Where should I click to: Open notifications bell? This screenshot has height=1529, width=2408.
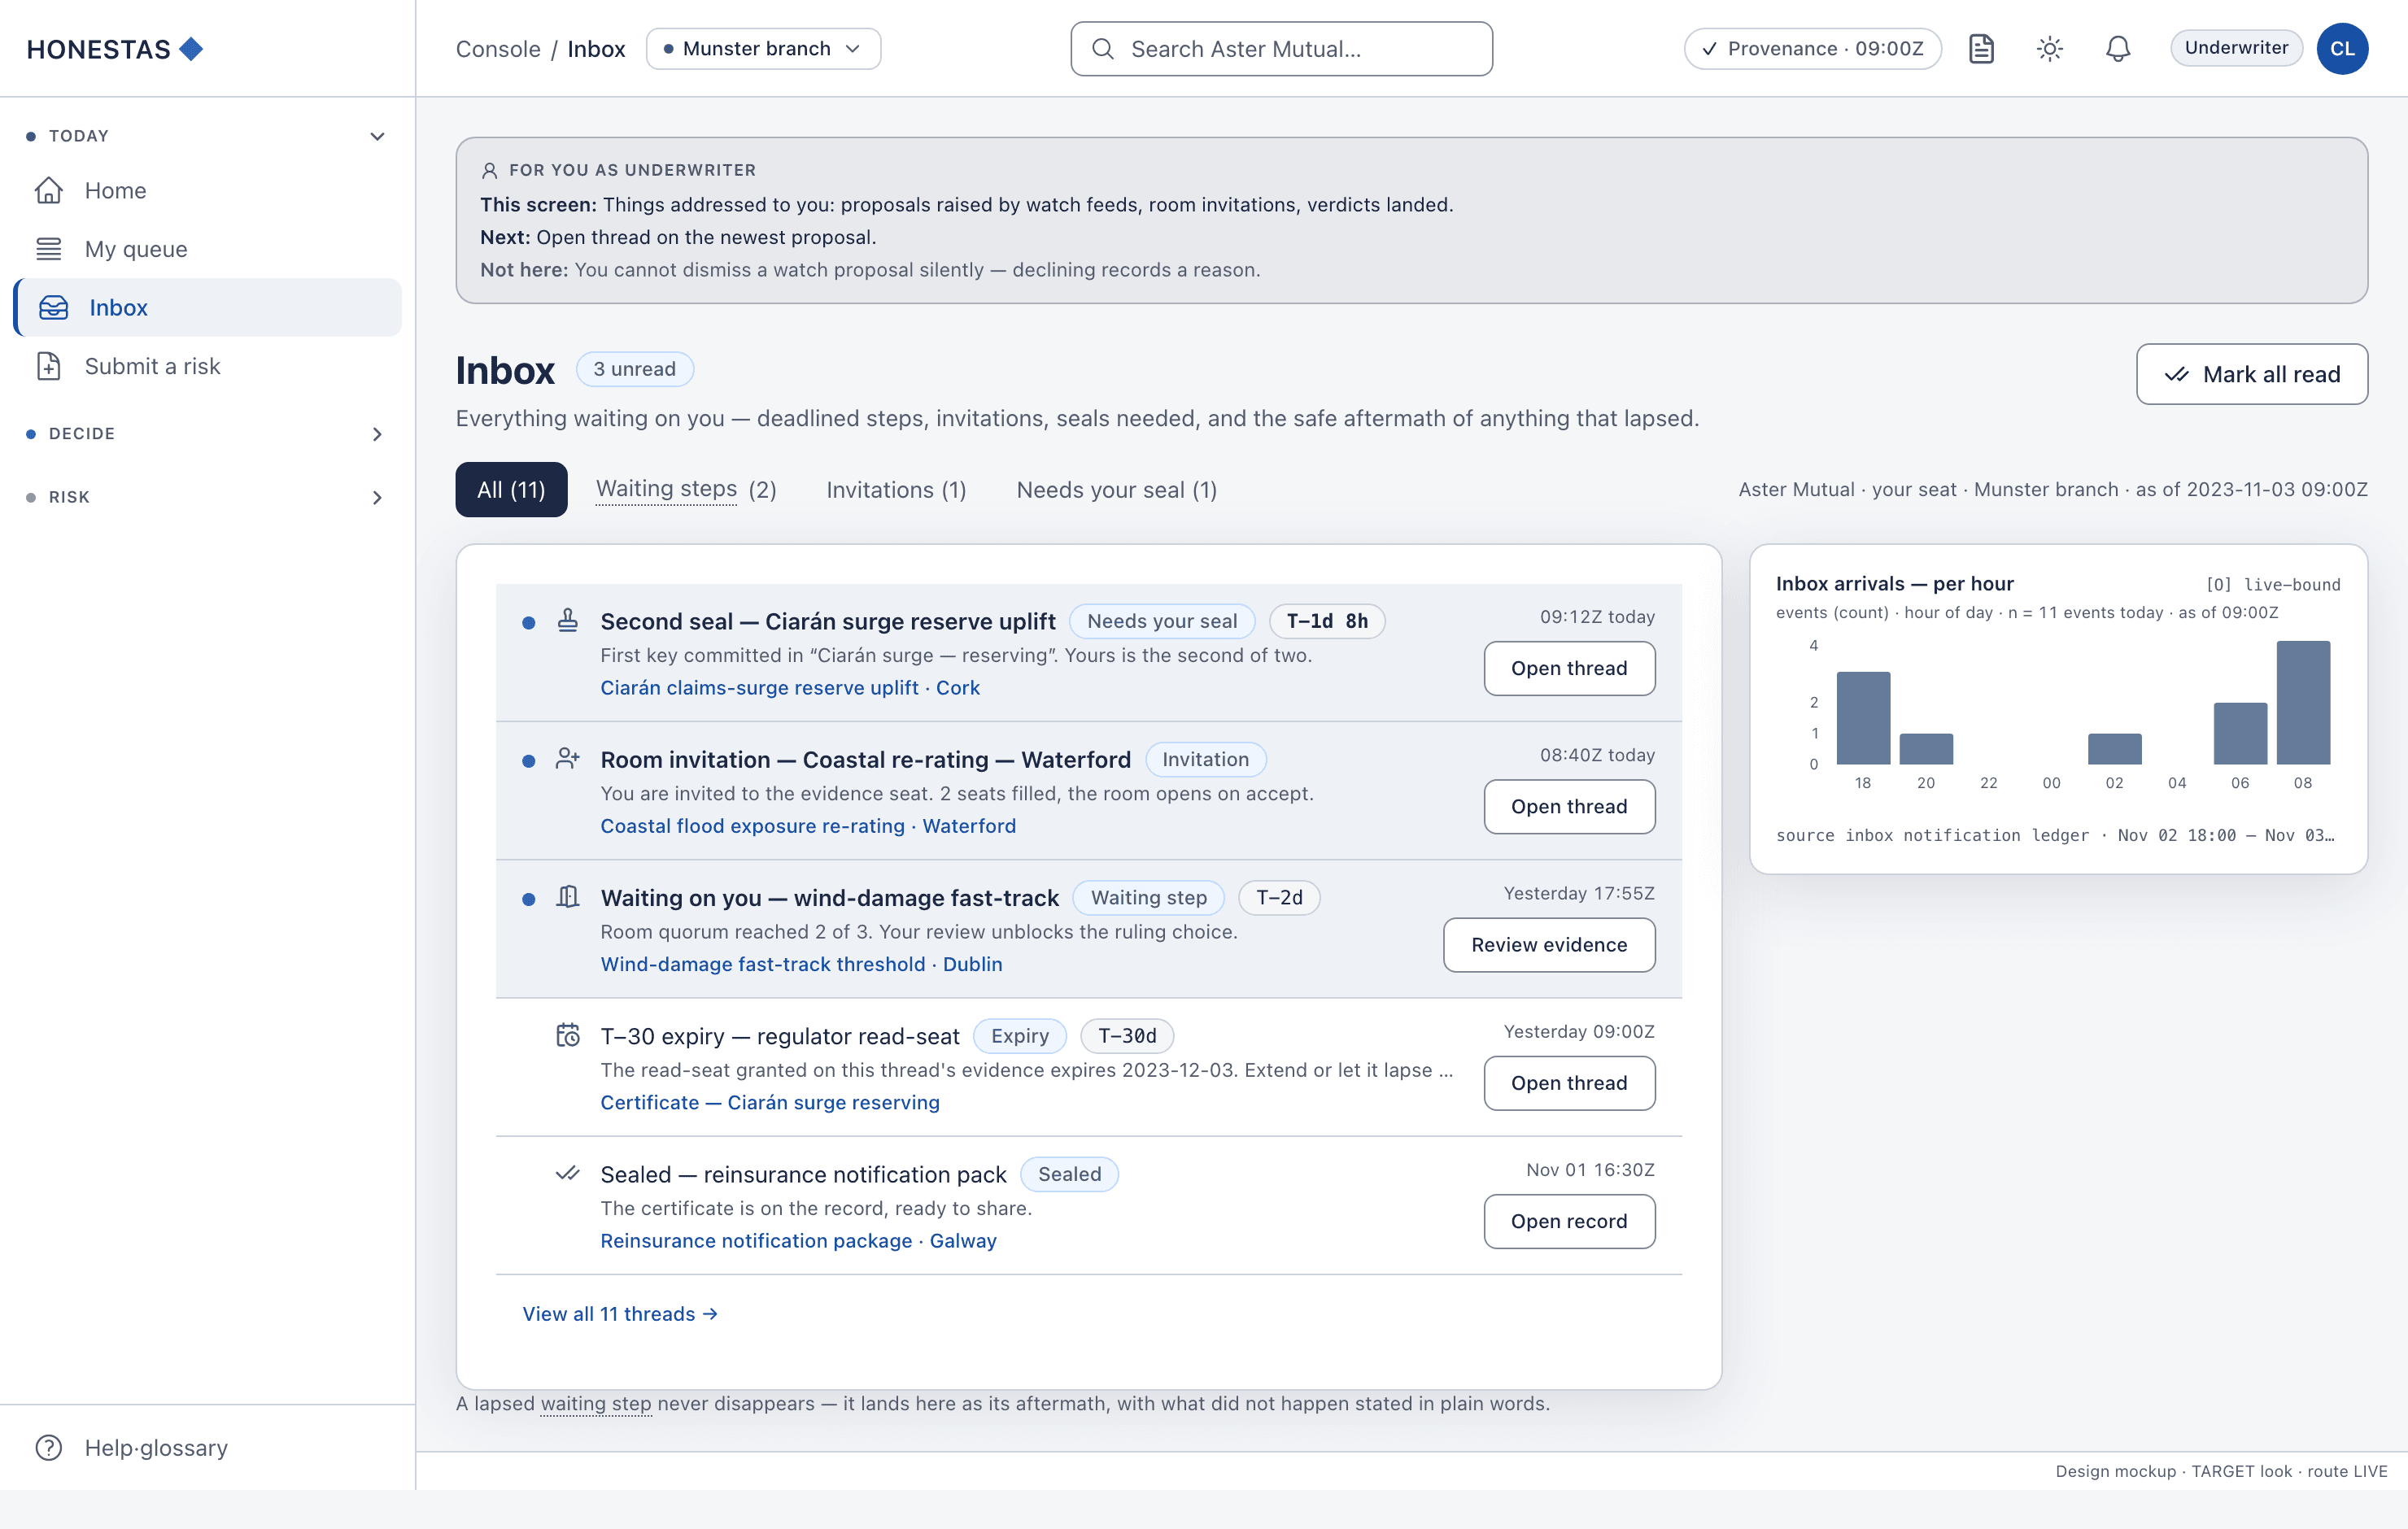click(x=2117, y=49)
